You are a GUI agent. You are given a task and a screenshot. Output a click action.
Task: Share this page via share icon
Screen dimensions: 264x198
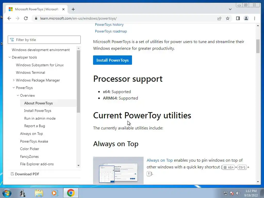coord(219,18)
